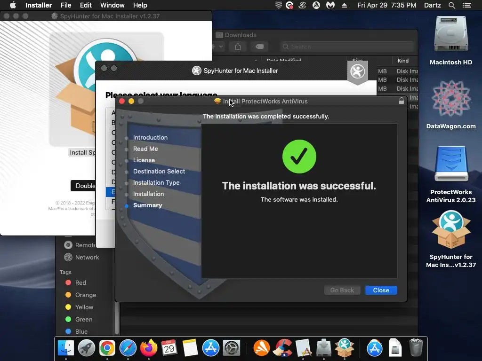Click Destination Select in the installer steps
The height and width of the screenshot is (361, 482).
159,171
